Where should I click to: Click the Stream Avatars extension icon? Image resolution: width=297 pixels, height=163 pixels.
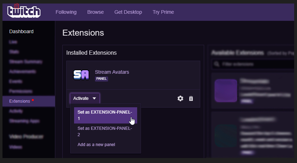click(x=81, y=75)
